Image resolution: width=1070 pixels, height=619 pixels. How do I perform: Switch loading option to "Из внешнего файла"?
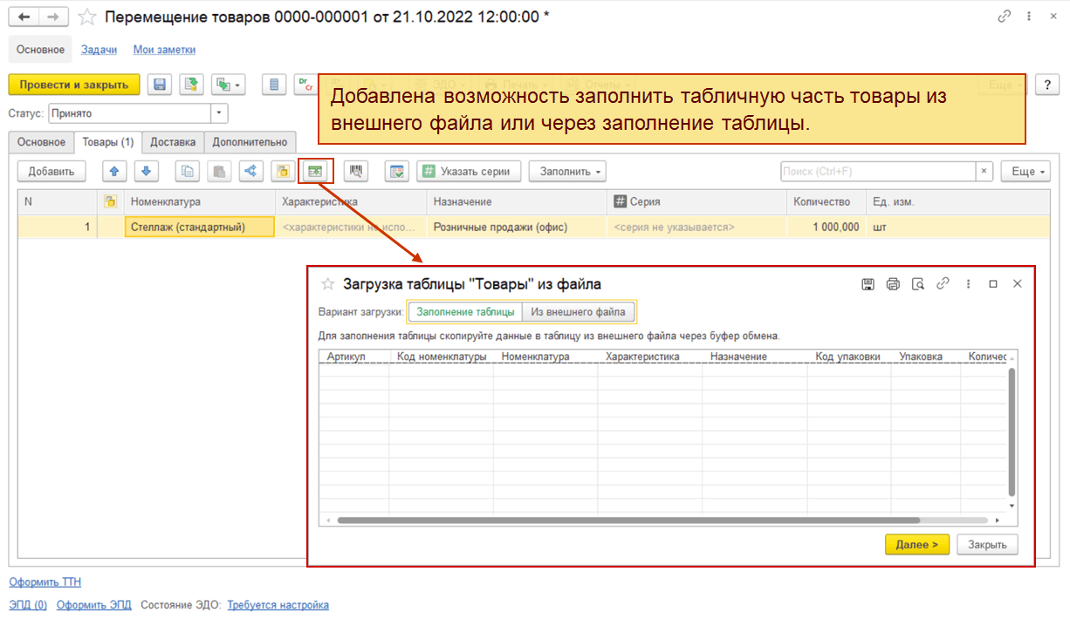click(579, 312)
